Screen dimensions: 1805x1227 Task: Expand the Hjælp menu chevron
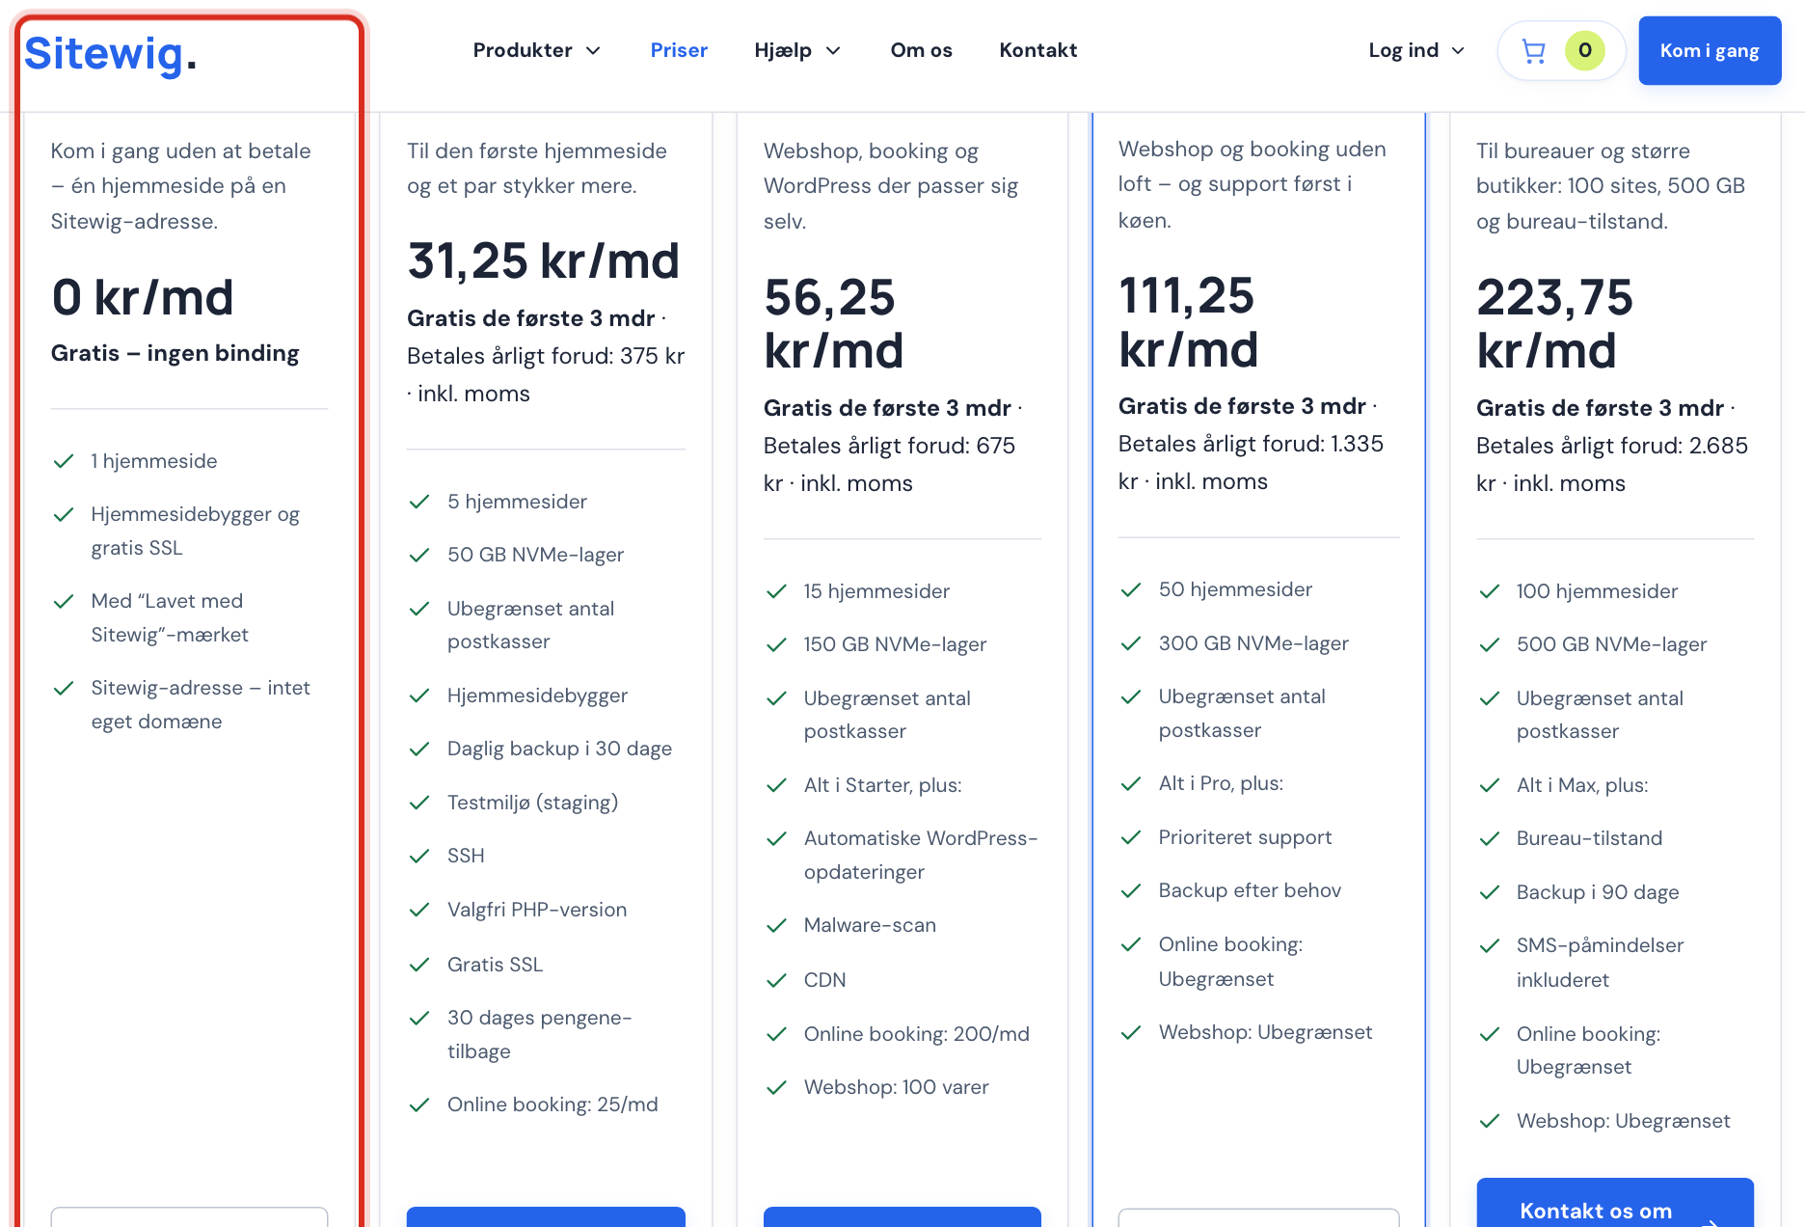point(834,50)
